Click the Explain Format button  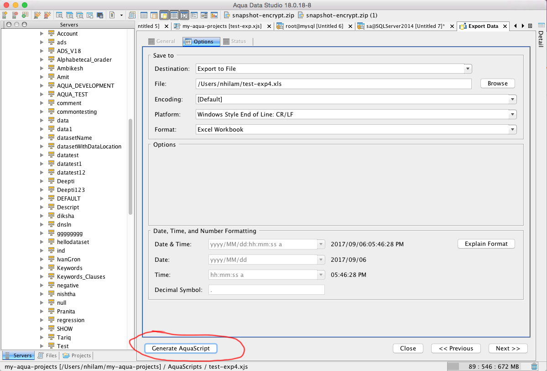pyautogui.click(x=486, y=244)
